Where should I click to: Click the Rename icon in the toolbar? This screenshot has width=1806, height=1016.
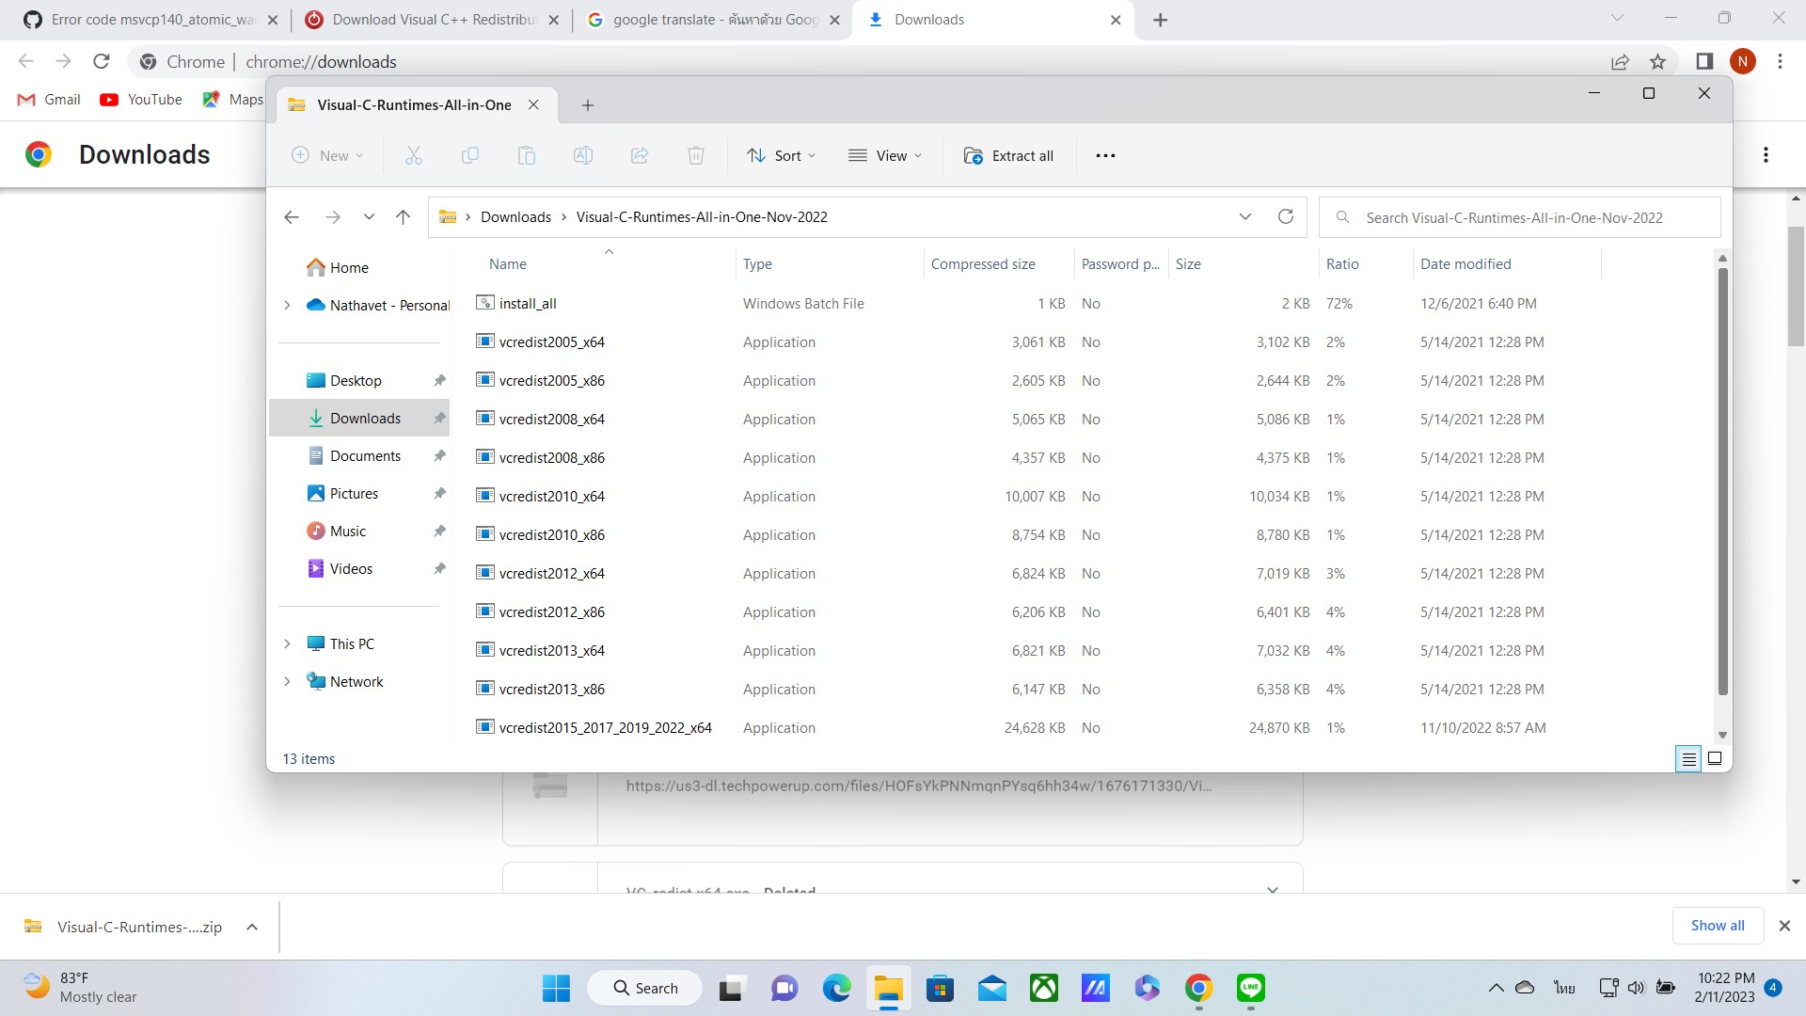tap(583, 155)
